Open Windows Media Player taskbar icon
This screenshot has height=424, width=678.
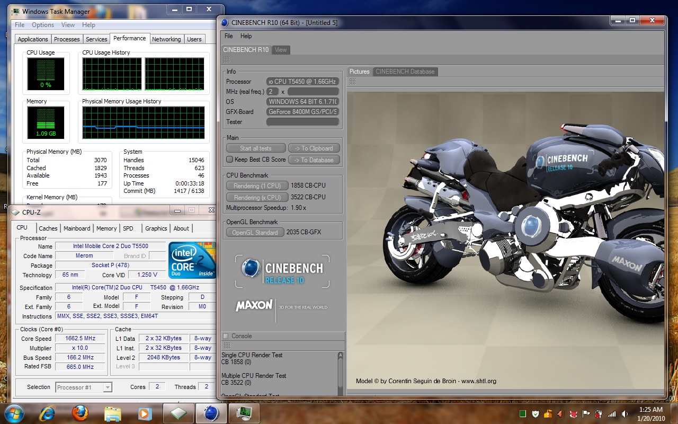point(145,413)
